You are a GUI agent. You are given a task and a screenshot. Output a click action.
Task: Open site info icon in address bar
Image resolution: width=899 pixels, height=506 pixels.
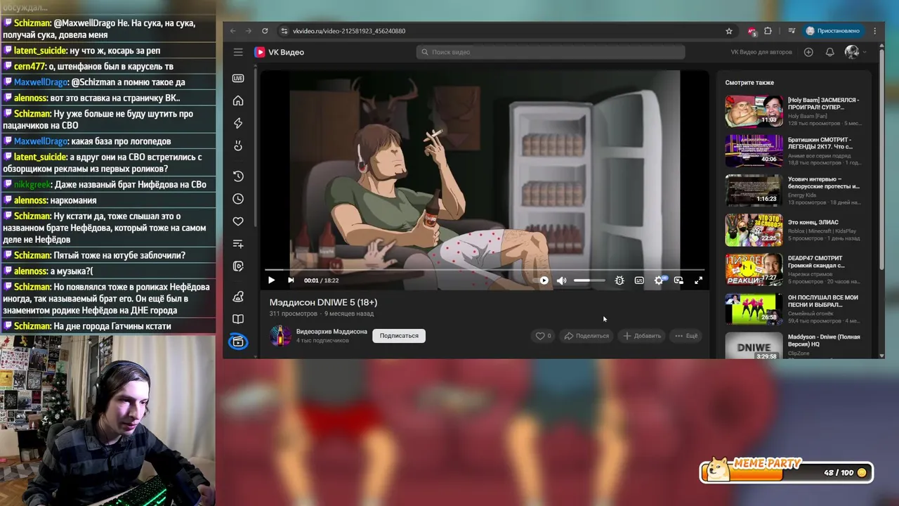pyautogui.click(x=284, y=31)
